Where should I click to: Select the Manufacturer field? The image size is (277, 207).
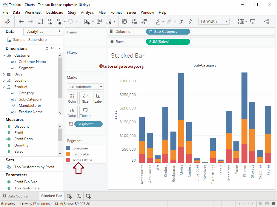pos(30,106)
